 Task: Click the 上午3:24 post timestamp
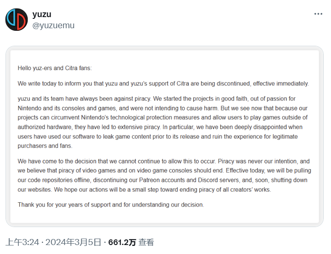pyautogui.click(x=22, y=242)
